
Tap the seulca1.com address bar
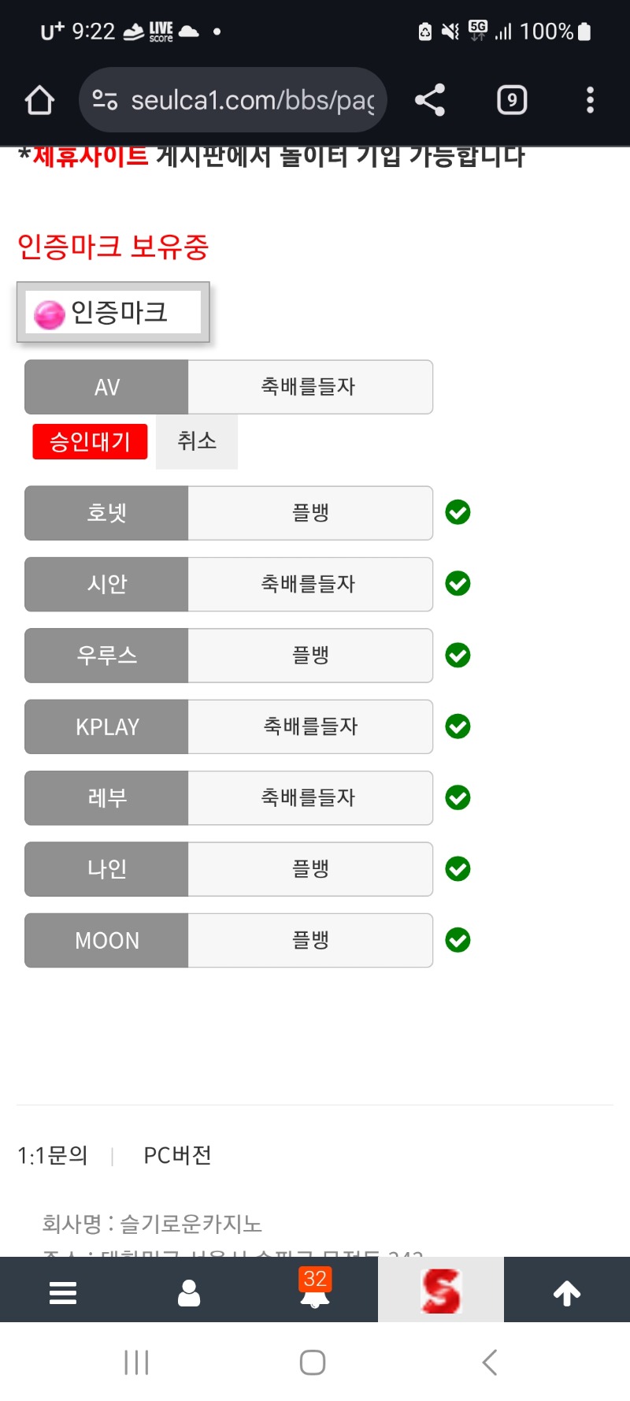coord(252,100)
